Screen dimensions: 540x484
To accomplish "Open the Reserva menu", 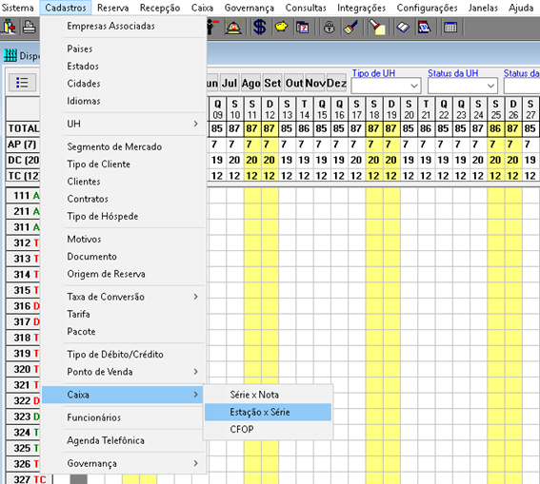I will pos(113,8).
